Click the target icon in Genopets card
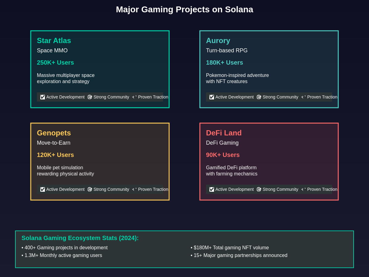 coord(90,189)
